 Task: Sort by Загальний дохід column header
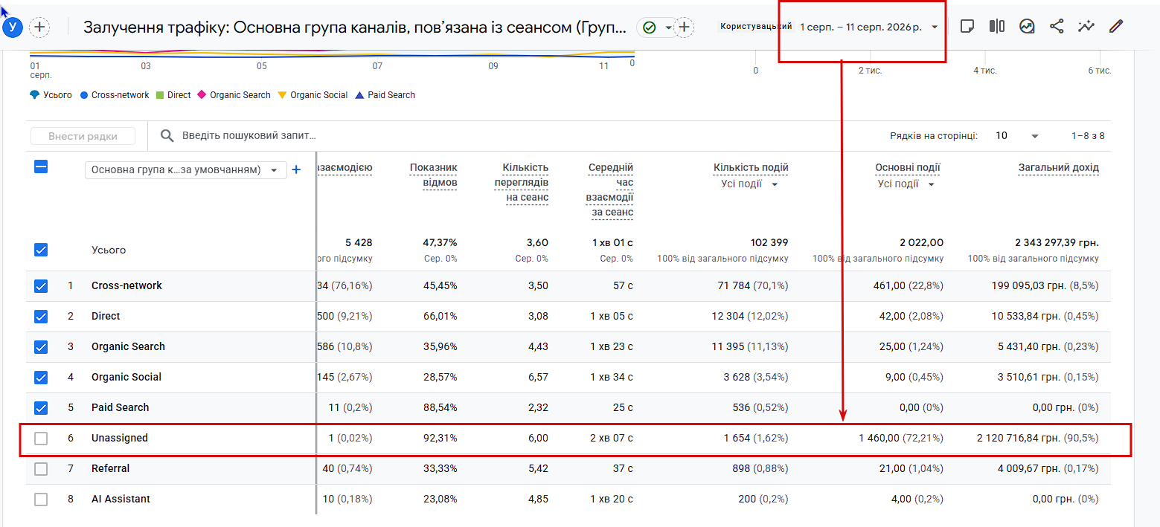pyautogui.click(x=1058, y=168)
